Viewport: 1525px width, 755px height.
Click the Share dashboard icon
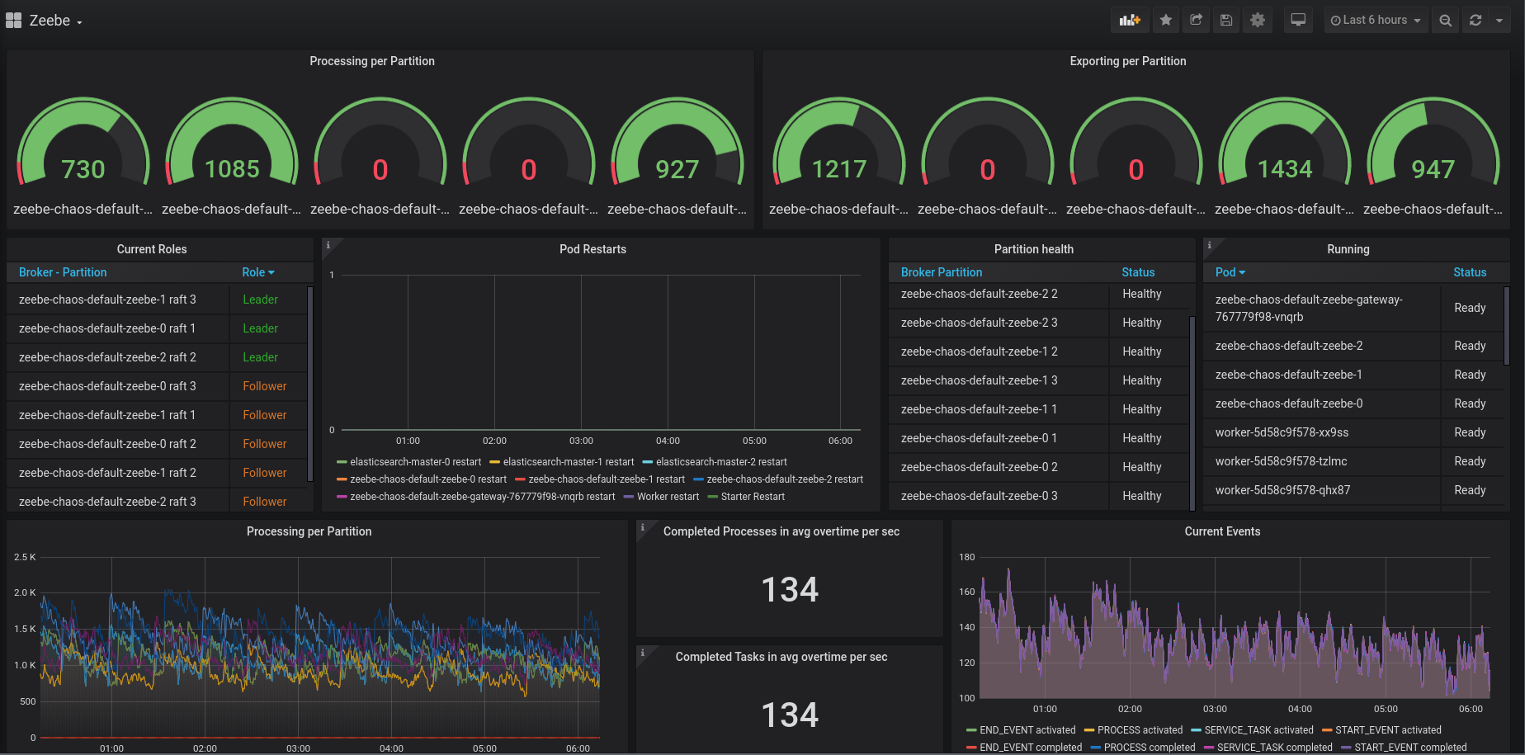pos(1196,21)
